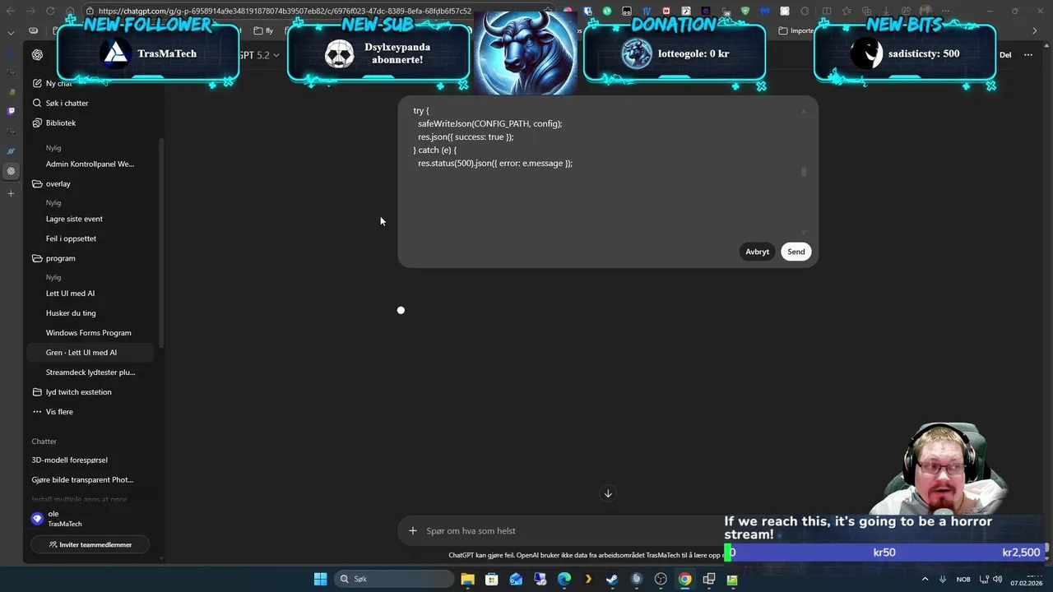The image size is (1053, 592).
Task: Click Inviter teammedlemmer button
Action: pos(90,544)
